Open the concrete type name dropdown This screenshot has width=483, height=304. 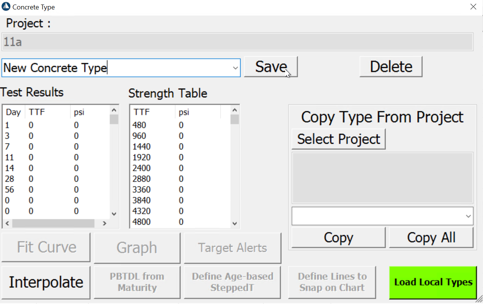coord(235,68)
